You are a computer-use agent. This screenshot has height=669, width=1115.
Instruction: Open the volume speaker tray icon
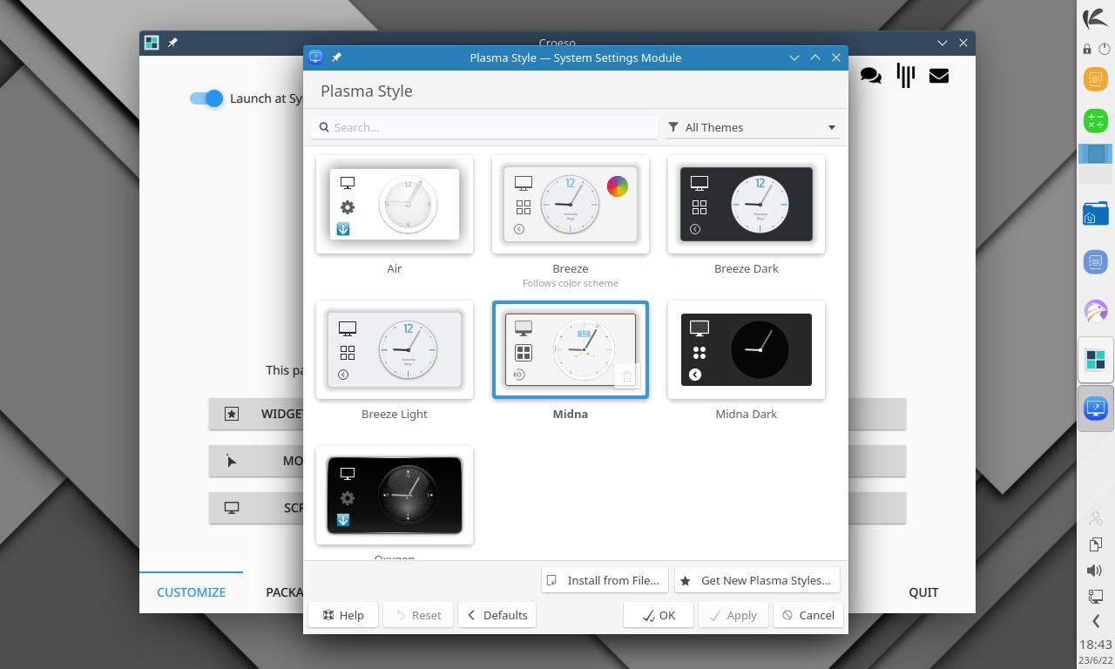tap(1096, 571)
